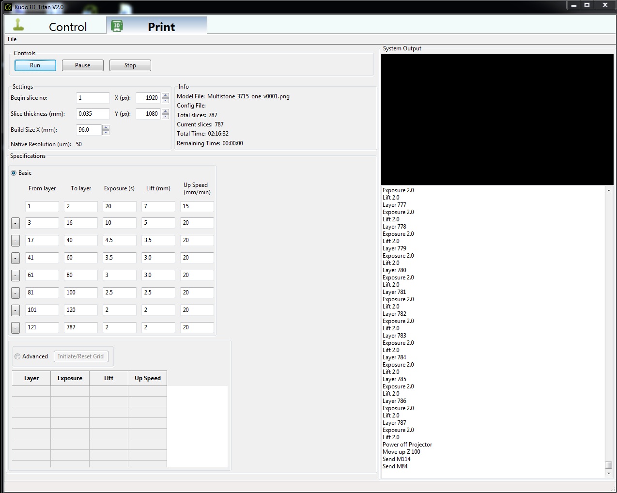
Task: Remove the layer row starting at 41
Action: [x=15, y=258]
